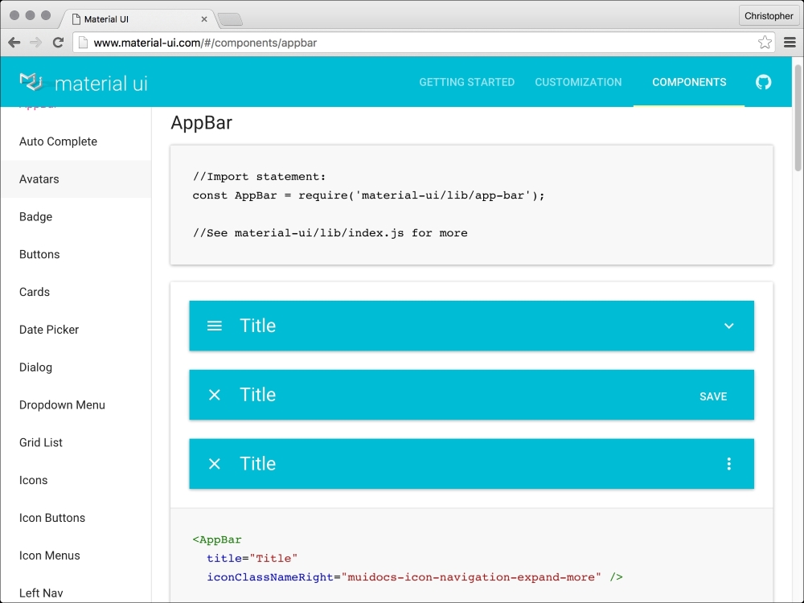Image resolution: width=804 pixels, height=603 pixels.
Task: Click the Christopher profile button
Action: point(769,16)
